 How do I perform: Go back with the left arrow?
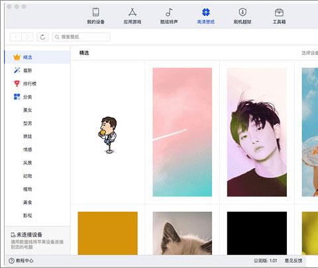click(x=16, y=37)
